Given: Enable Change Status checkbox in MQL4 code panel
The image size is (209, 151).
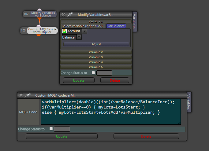Looking at the screenshot, I should pos(51,129).
